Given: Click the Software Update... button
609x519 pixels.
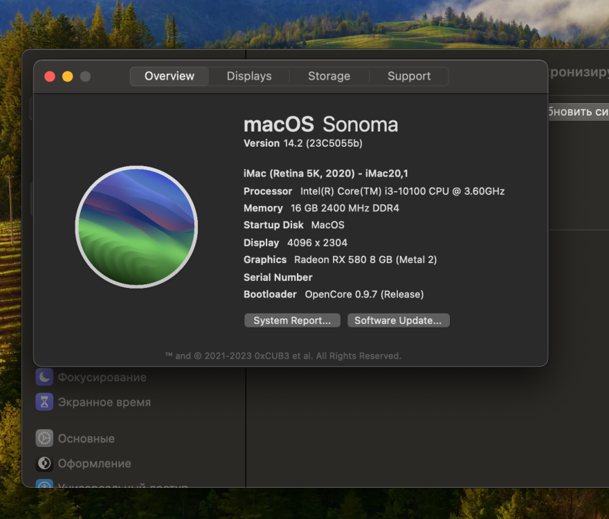Looking at the screenshot, I should [x=398, y=320].
